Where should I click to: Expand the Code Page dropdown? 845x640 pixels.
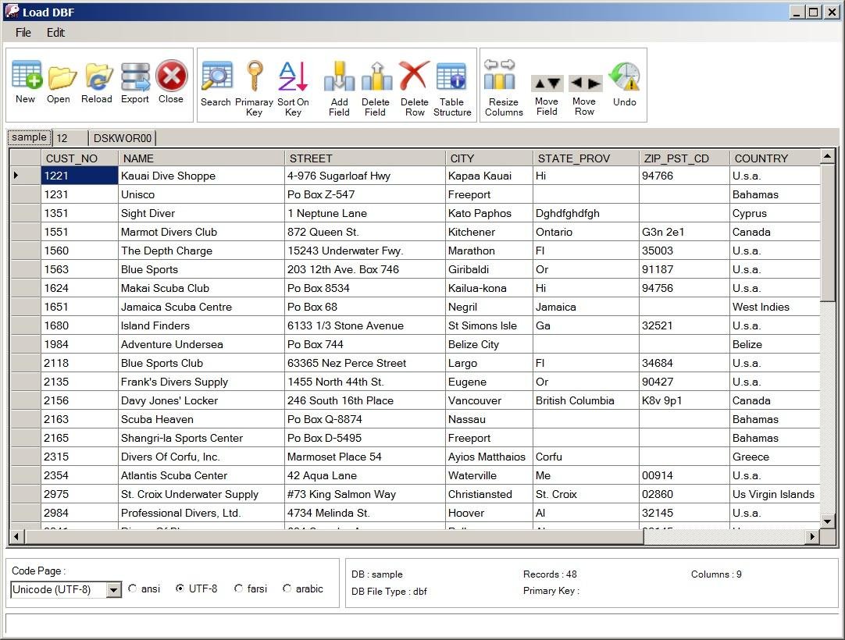pyautogui.click(x=113, y=590)
